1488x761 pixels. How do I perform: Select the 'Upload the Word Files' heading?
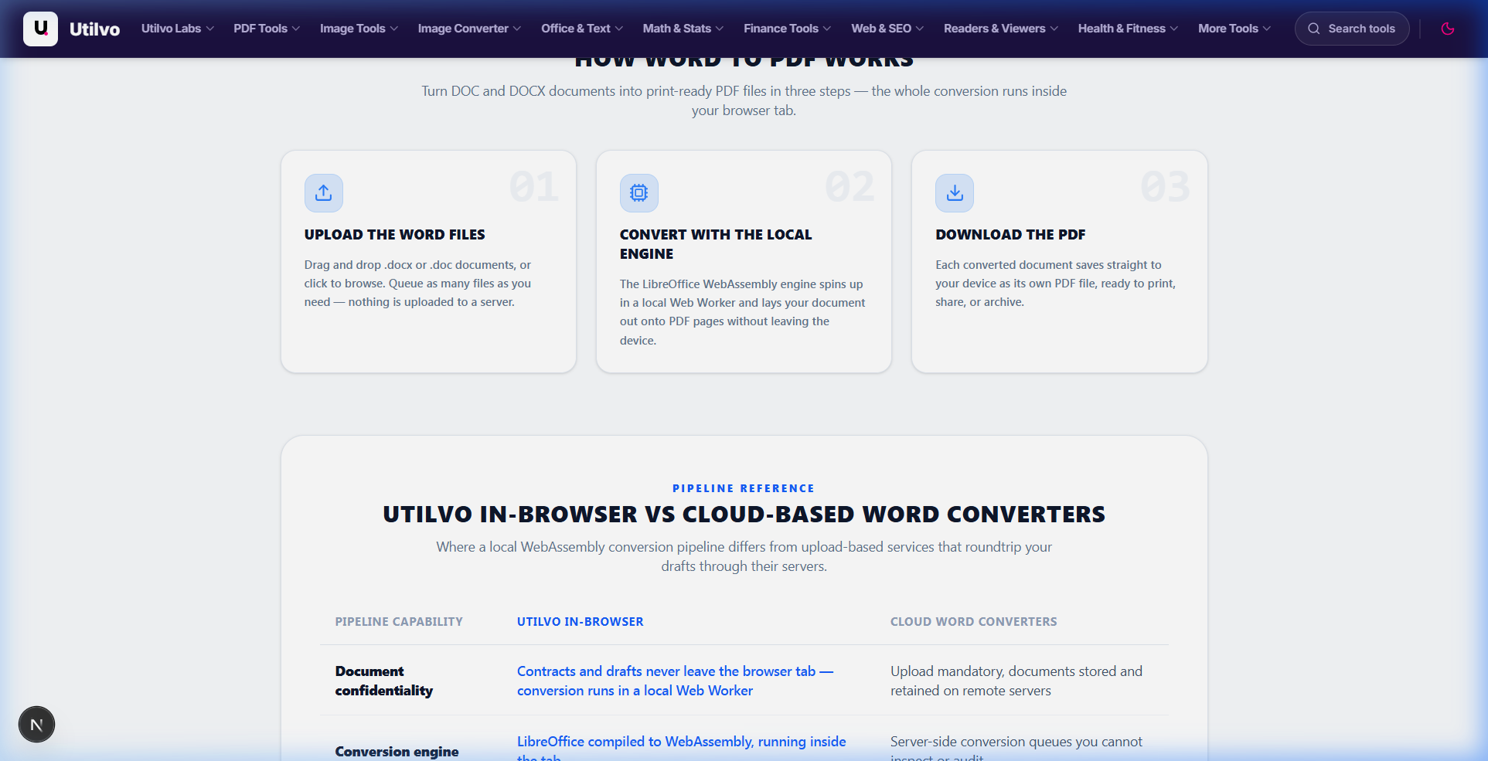[x=395, y=235]
